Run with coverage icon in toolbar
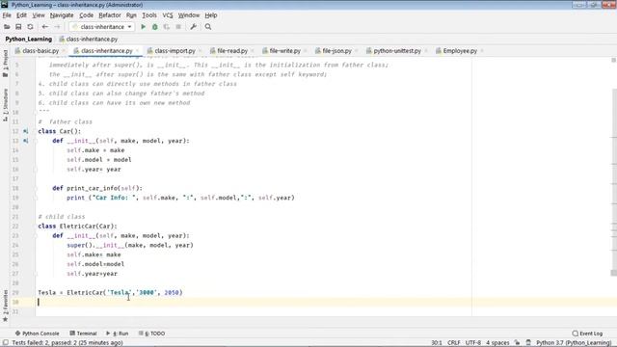This screenshot has width=617, height=347. coord(167,27)
